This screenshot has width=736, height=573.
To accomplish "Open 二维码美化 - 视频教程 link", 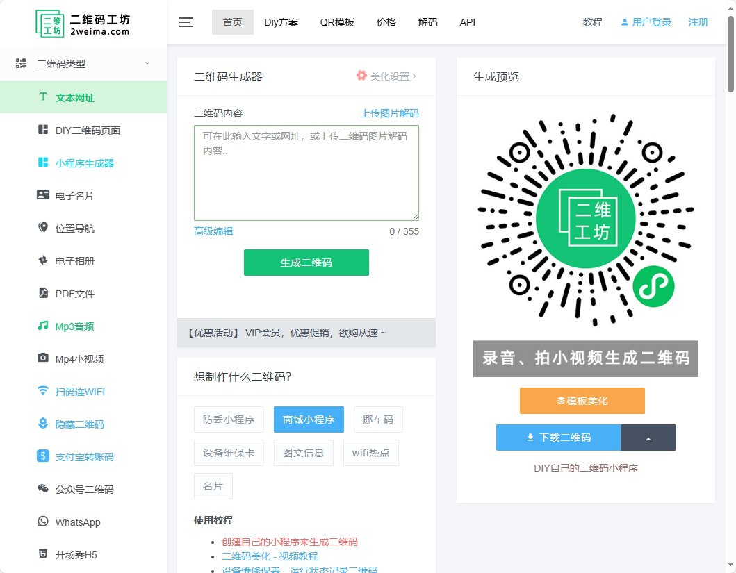I will tap(270, 556).
